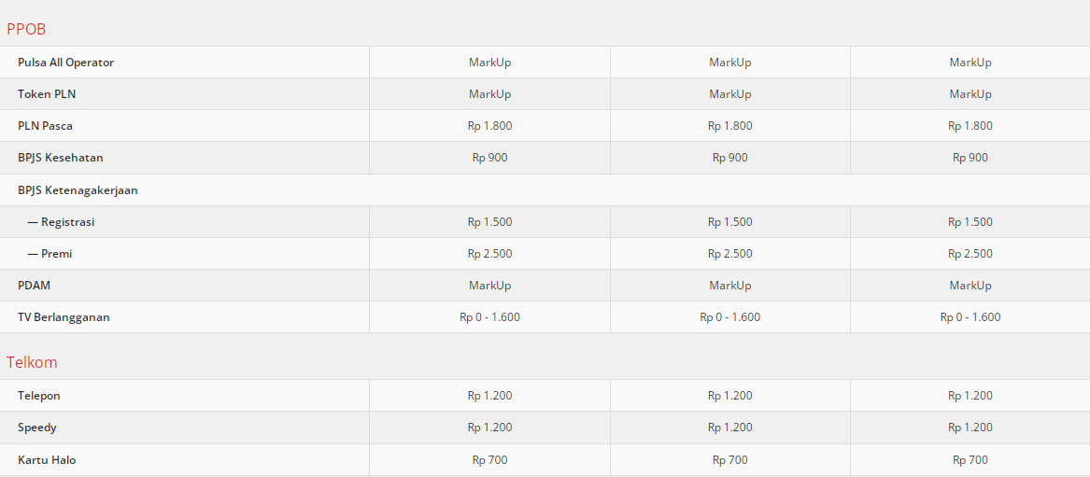1090x477 pixels.
Task: Select the Telepon row label
Action: 39,396
